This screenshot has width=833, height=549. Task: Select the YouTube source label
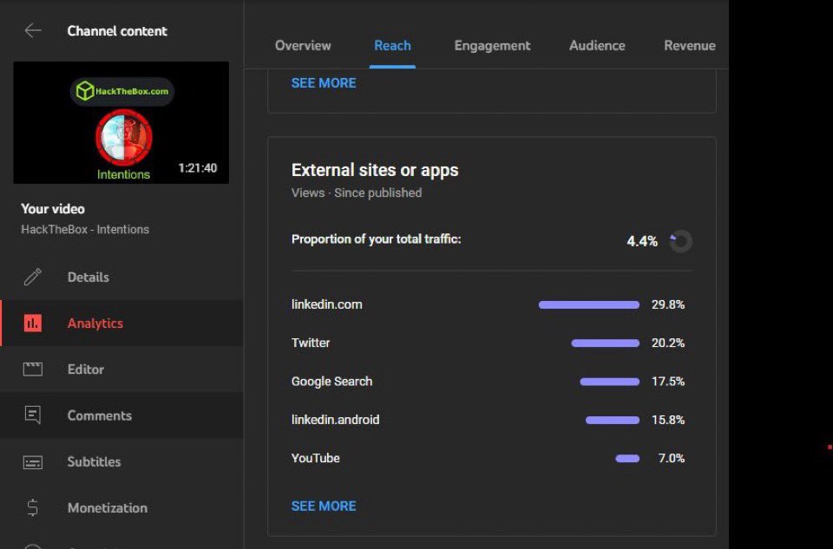click(315, 458)
